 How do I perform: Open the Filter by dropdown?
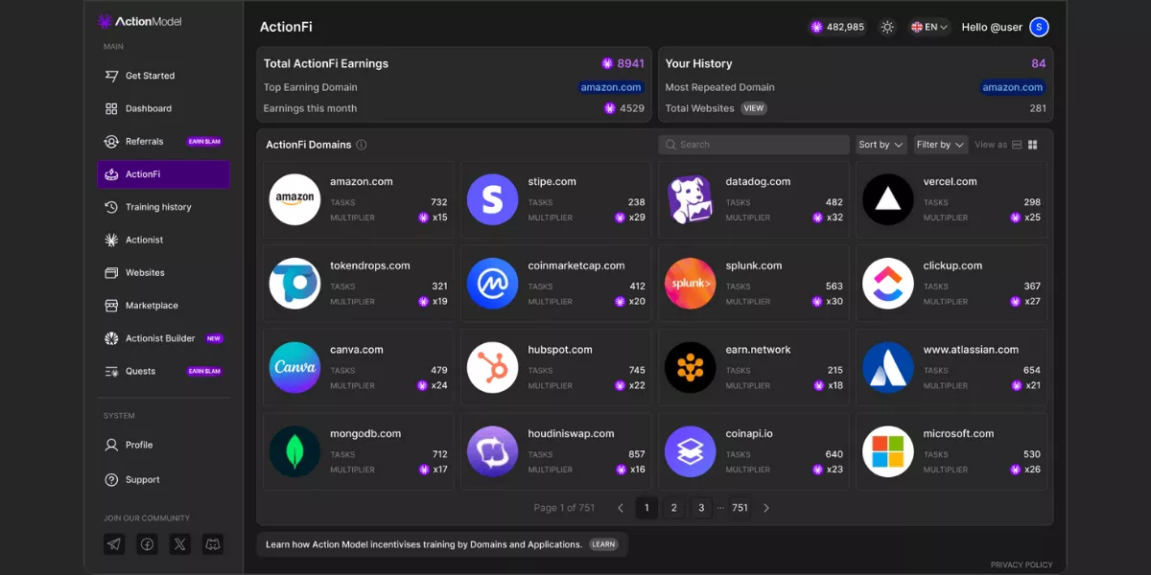click(x=940, y=145)
